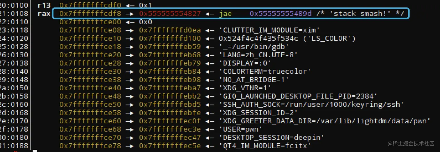Image resolution: width=440 pixels, height=152 pixels.
Task: Select pointer value 0x7fffffffeb84
Action: click(170, 71)
